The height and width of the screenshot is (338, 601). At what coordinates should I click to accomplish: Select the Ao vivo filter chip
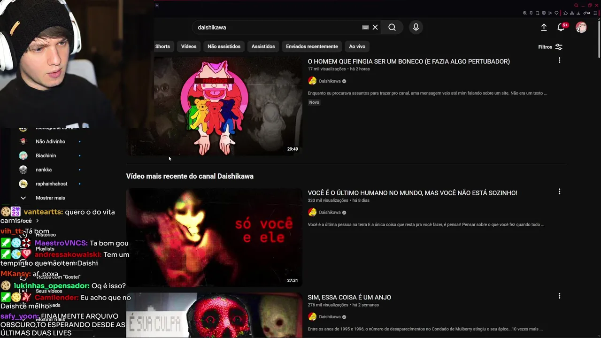click(357, 46)
